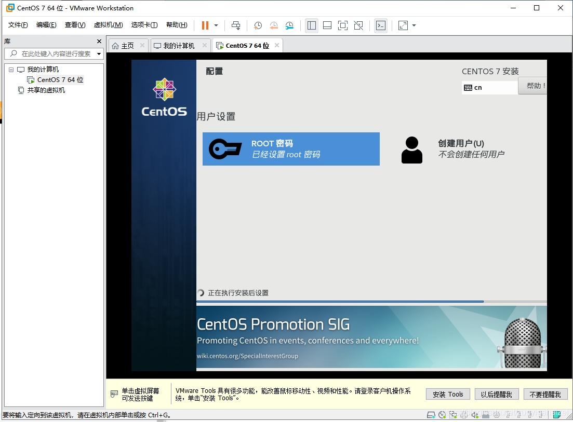Click the 安装 Tools button
This screenshot has height=422, width=573.
pyautogui.click(x=448, y=394)
